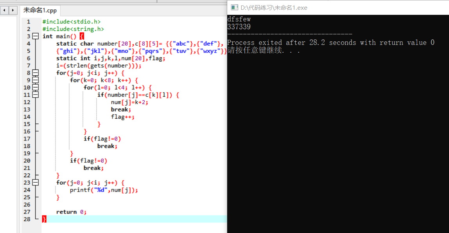Collapse the for(k) fold at line 9
The image size is (449, 233).
tap(36, 80)
